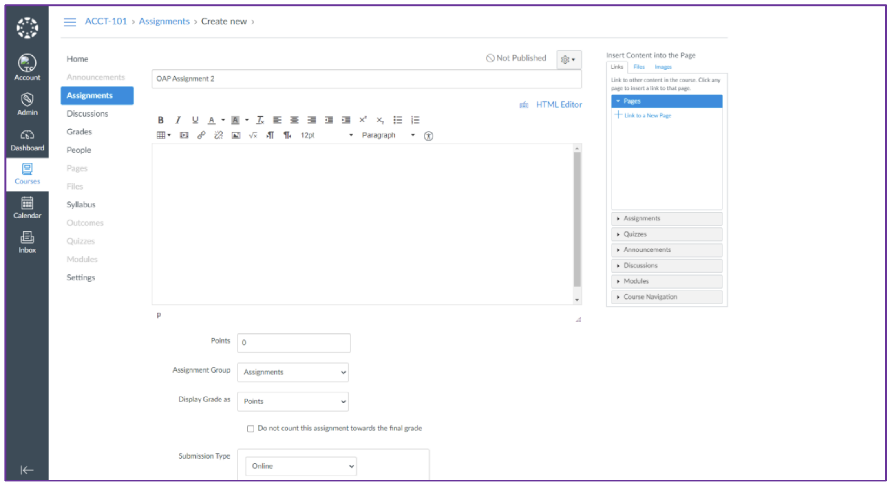Apply italic formatting in the editor
Screen dimensions: 892x485
(178, 120)
